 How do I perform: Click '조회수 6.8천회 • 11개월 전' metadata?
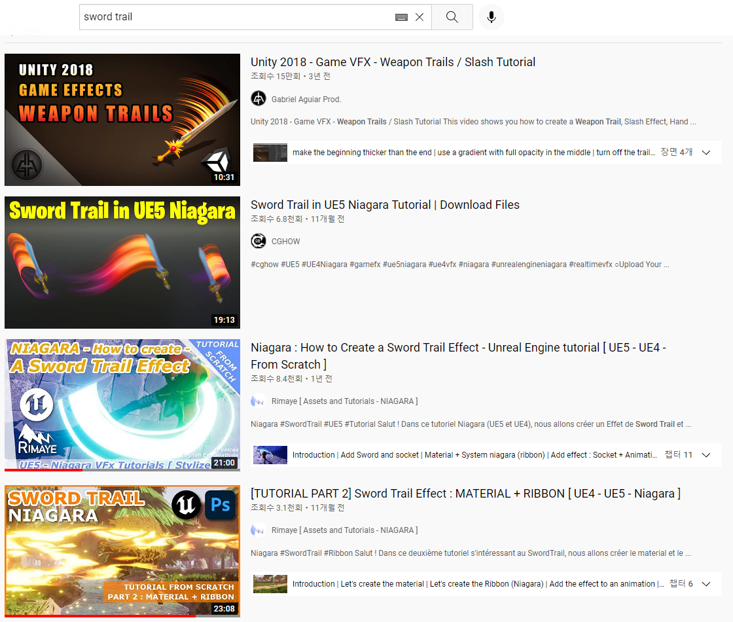pyautogui.click(x=297, y=219)
